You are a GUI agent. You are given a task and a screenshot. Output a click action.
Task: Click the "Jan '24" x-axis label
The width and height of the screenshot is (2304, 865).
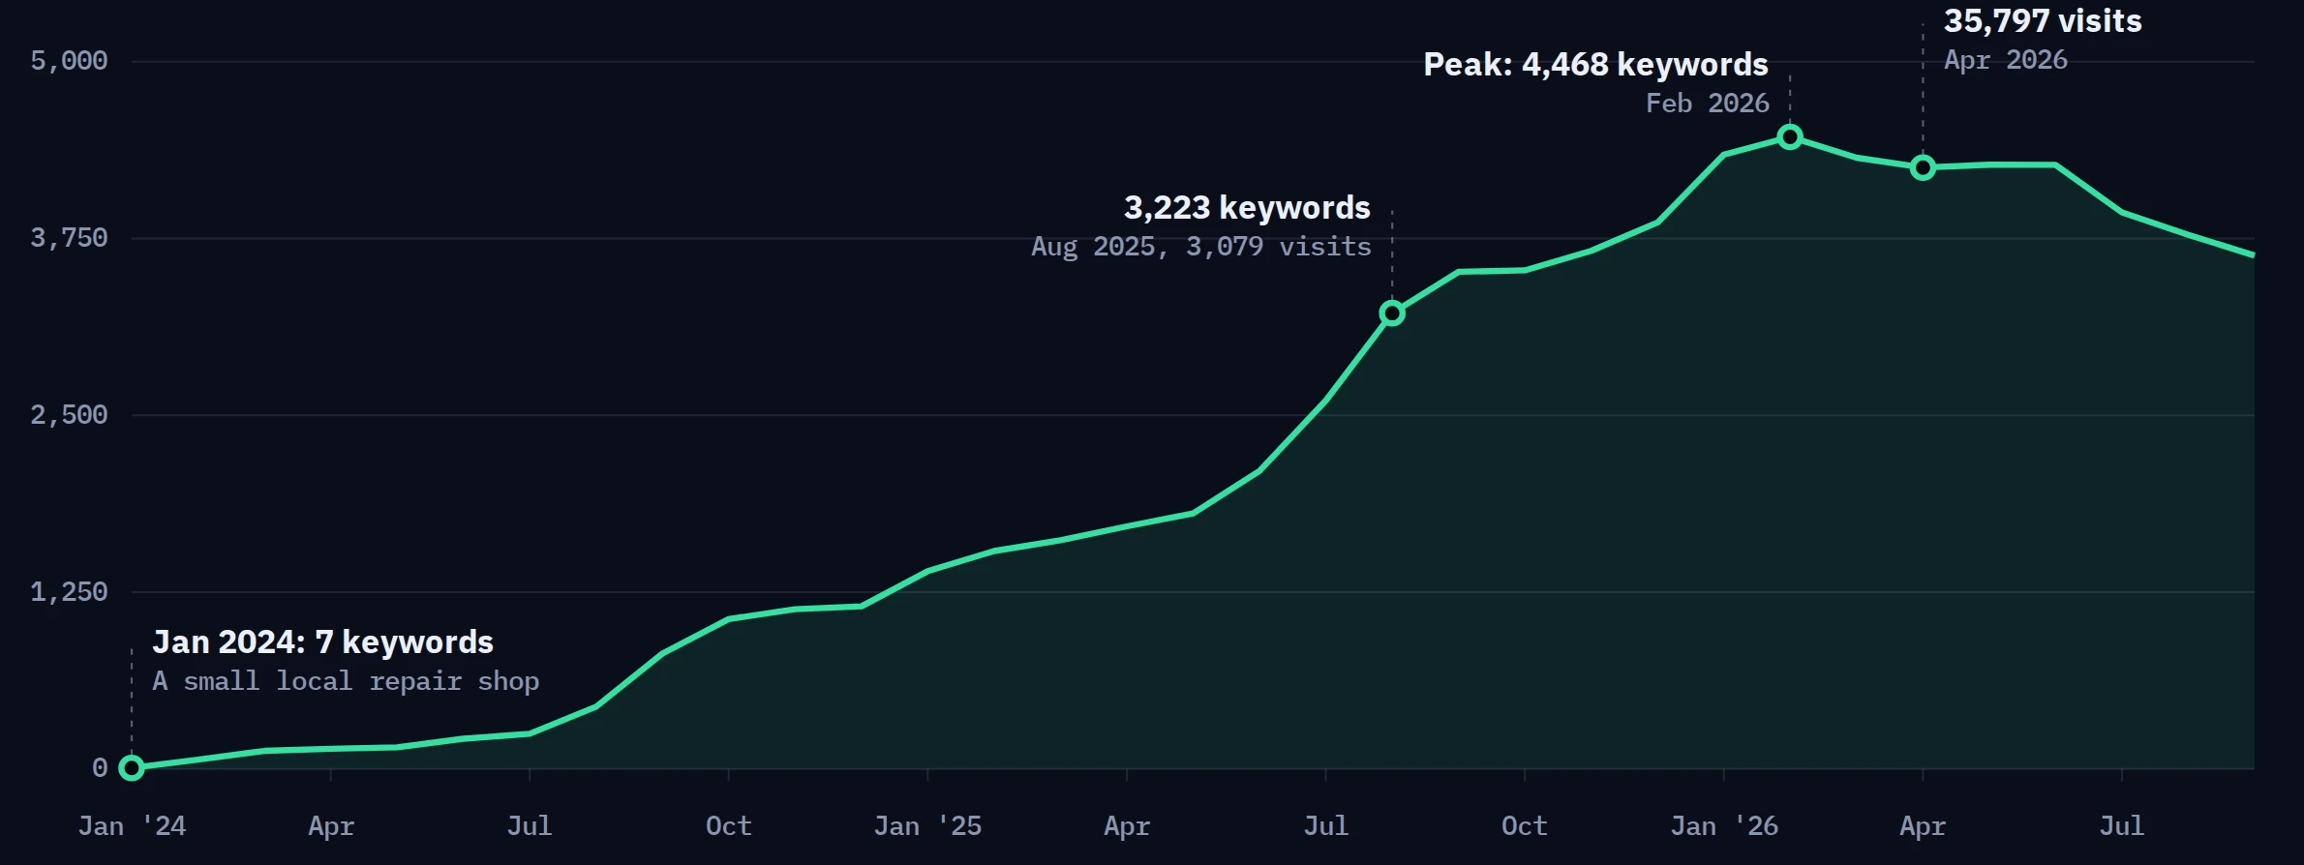tap(132, 826)
